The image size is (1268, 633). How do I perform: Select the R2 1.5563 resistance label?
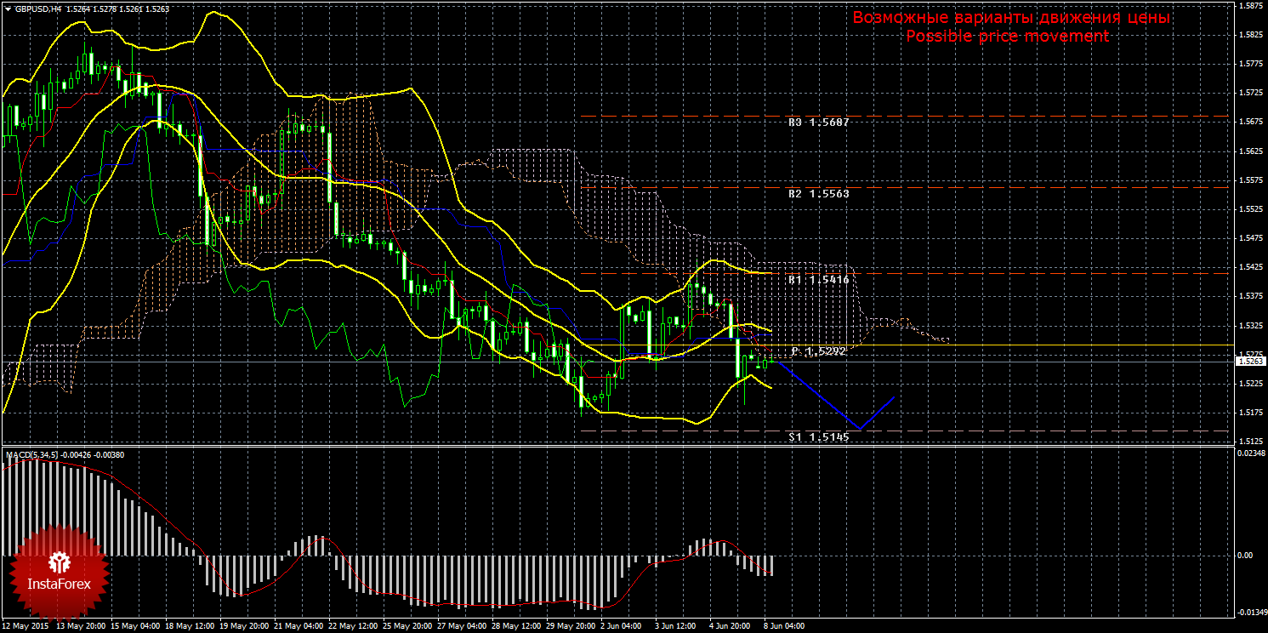tap(818, 194)
